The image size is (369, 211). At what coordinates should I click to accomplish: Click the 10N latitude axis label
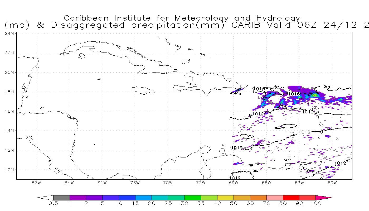[x=9, y=170]
